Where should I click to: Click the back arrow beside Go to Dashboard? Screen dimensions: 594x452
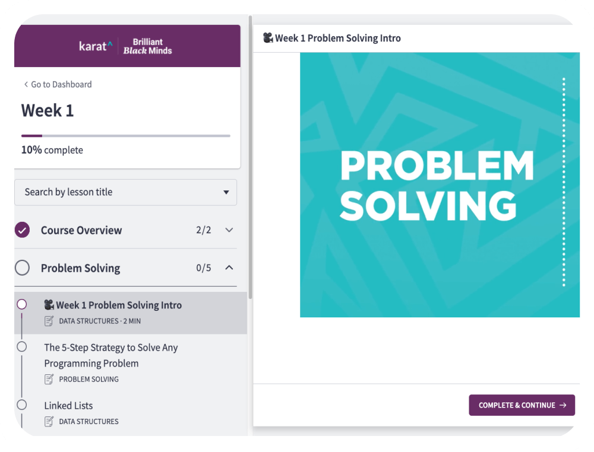pos(26,85)
